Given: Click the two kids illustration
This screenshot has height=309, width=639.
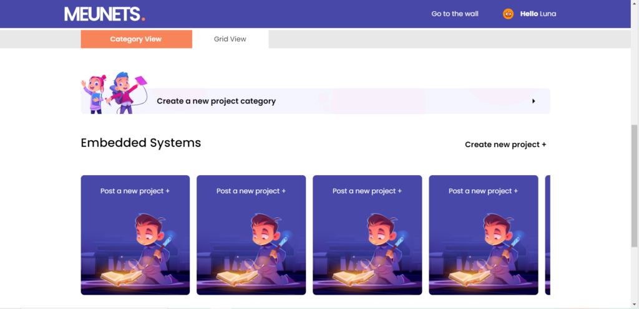Looking at the screenshot, I should (114, 93).
